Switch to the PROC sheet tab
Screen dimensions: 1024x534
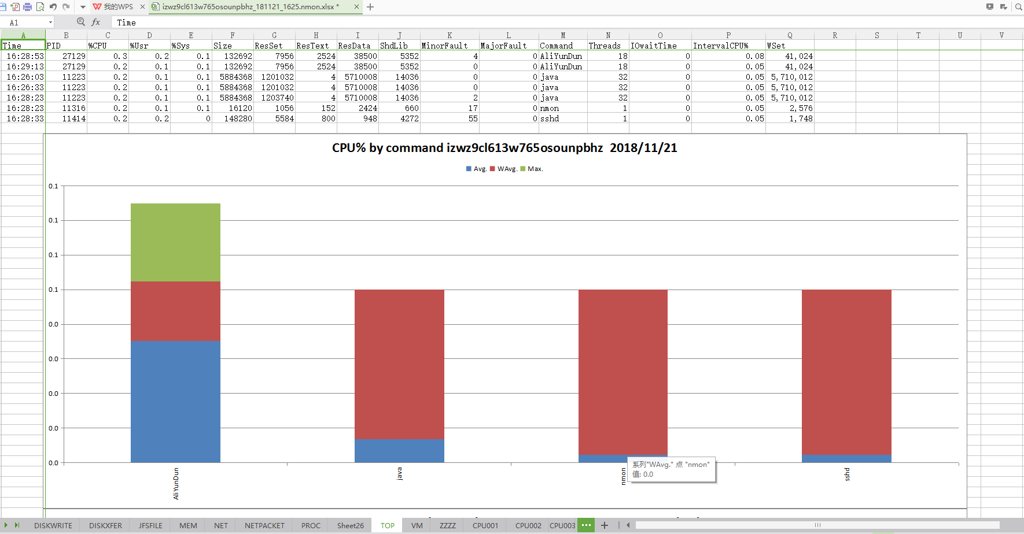[311, 526]
